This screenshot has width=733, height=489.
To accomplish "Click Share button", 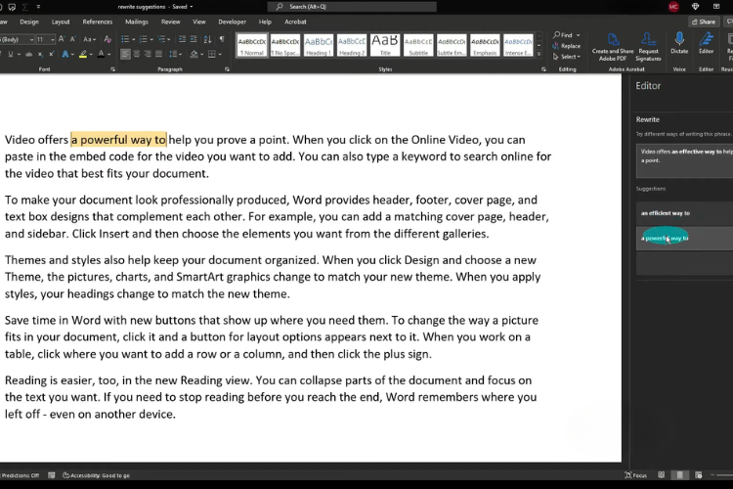I will tap(704, 22).
